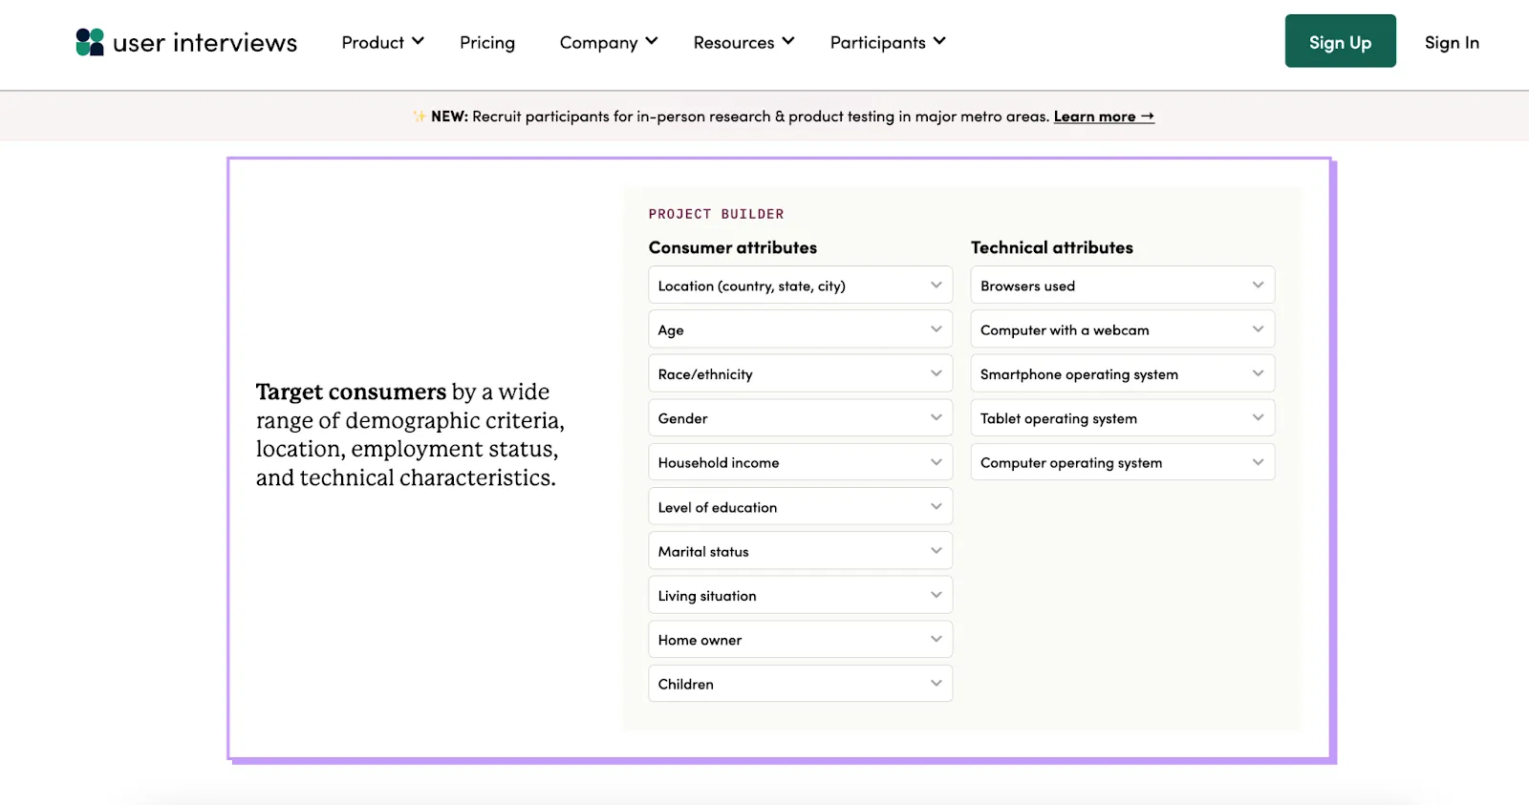Click the User Interviews logo icon
This screenshot has height=805, width=1529.
click(90, 42)
